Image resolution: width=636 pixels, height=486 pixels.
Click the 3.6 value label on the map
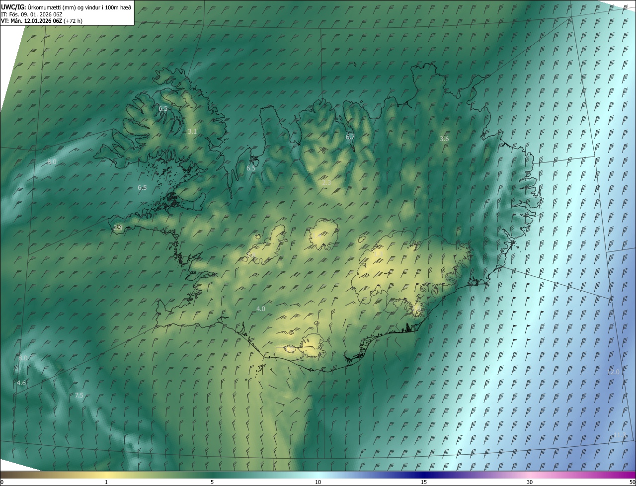444,139
